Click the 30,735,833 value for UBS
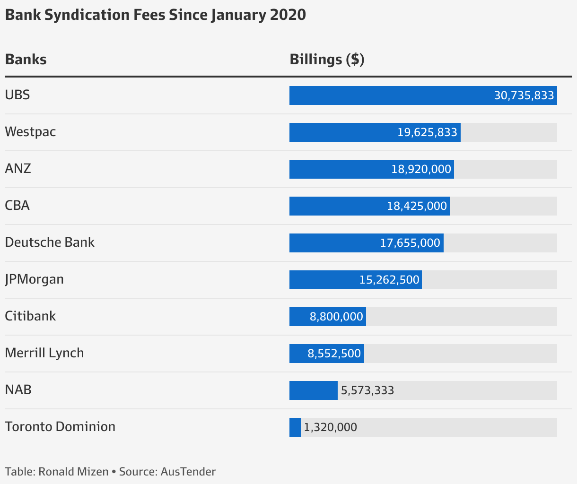The image size is (577, 484). click(524, 95)
